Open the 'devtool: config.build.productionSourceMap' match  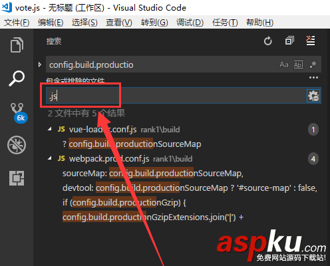click(x=190, y=188)
